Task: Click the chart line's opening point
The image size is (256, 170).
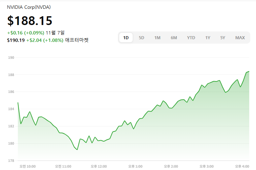Action: tap(18, 102)
